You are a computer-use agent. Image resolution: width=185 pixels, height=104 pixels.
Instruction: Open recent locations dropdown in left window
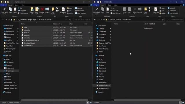9,20
